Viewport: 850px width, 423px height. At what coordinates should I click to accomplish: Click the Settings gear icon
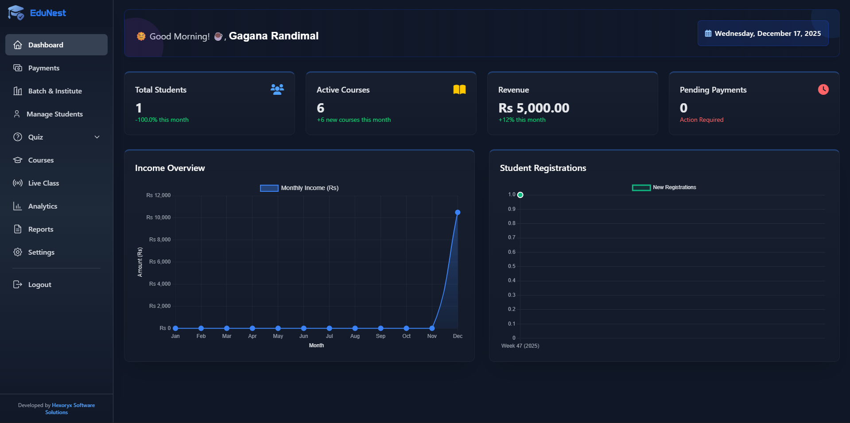click(x=18, y=252)
